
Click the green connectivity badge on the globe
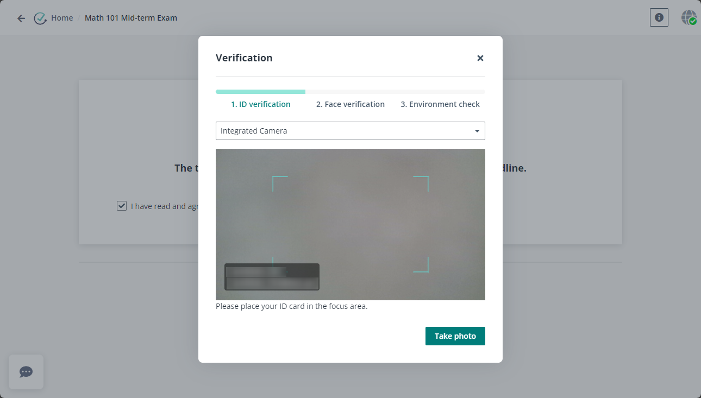pos(692,21)
